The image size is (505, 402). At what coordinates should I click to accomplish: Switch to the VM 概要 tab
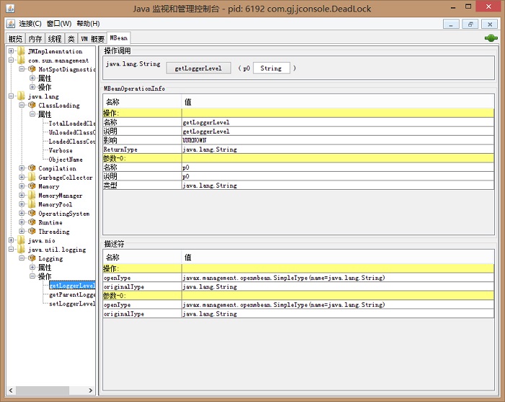92,39
